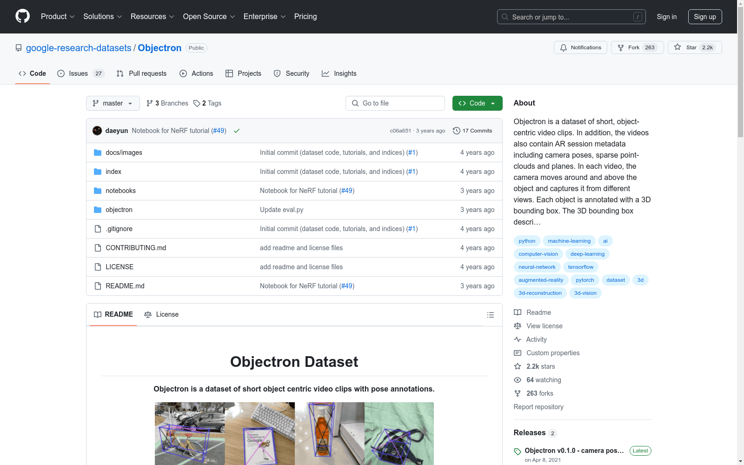Star the Objectron repository
The width and height of the screenshot is (744, 465).
click(x=695, y=47)
